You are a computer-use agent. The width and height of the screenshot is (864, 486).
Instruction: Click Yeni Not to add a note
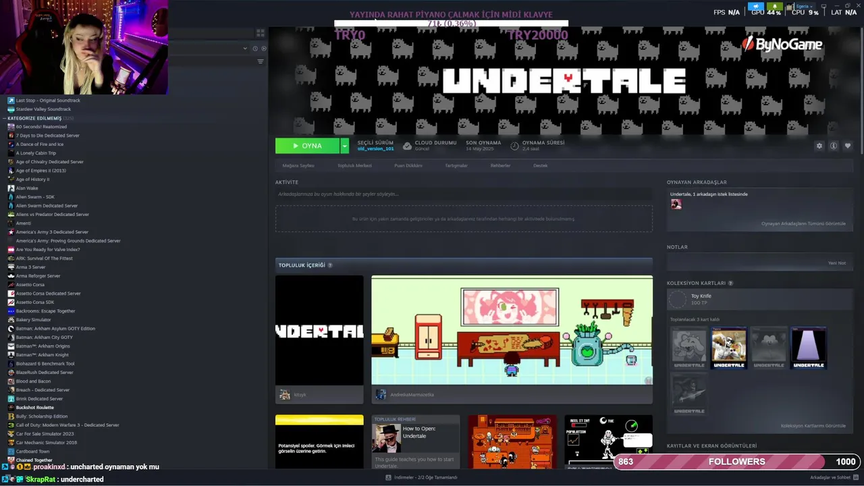837,263
